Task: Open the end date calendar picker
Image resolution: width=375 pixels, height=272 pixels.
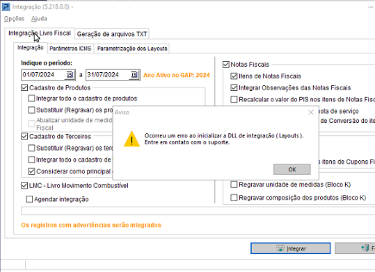Action: tap(134, 75)
